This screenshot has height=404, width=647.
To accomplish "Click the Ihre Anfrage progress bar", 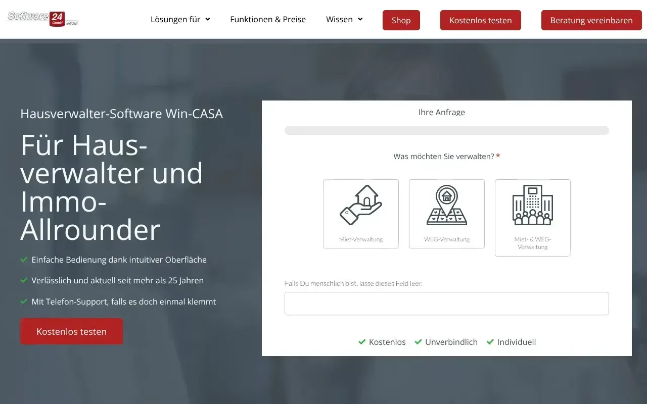I will tap(446, 131).
